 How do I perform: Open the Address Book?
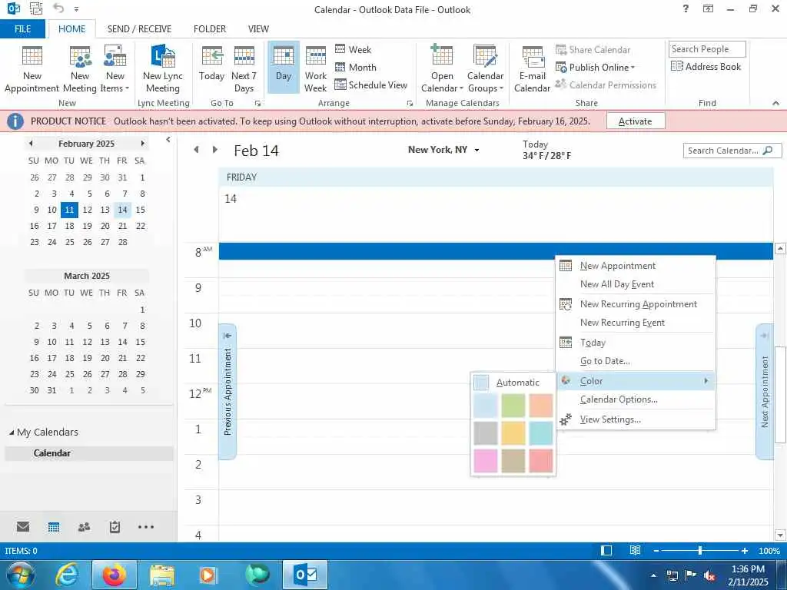pos(706,66)
